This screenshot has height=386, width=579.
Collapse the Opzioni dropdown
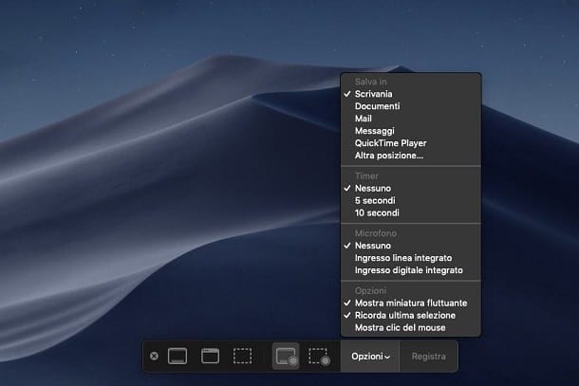click(370, 357)
